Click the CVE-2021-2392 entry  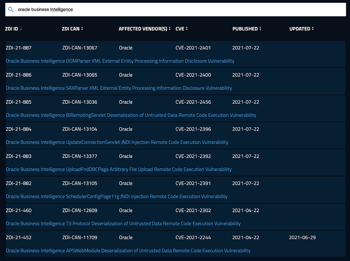193,156
